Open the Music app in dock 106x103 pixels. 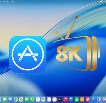click(x=66, y=99)
